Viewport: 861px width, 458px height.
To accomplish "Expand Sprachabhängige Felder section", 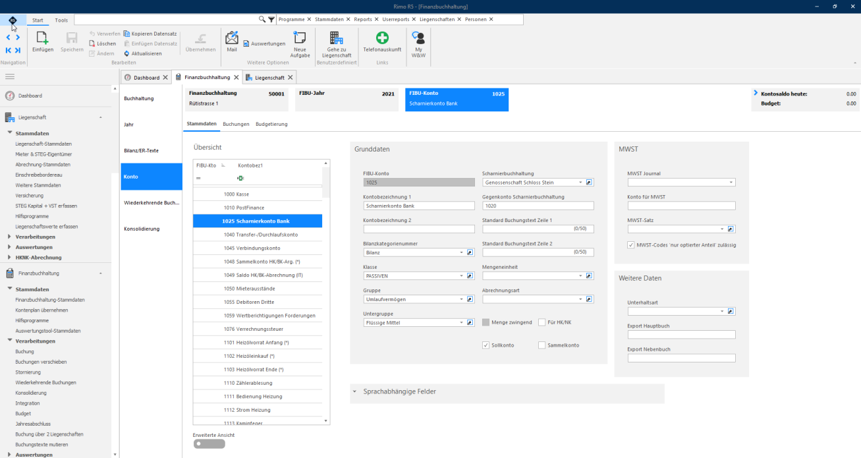I will (355, 391).
